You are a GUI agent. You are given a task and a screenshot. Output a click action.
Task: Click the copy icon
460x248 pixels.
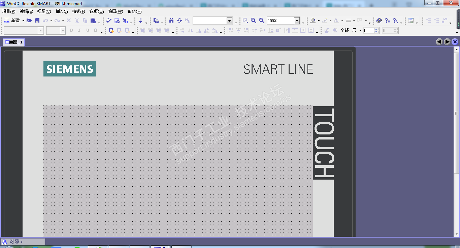[x=85, y=21]
